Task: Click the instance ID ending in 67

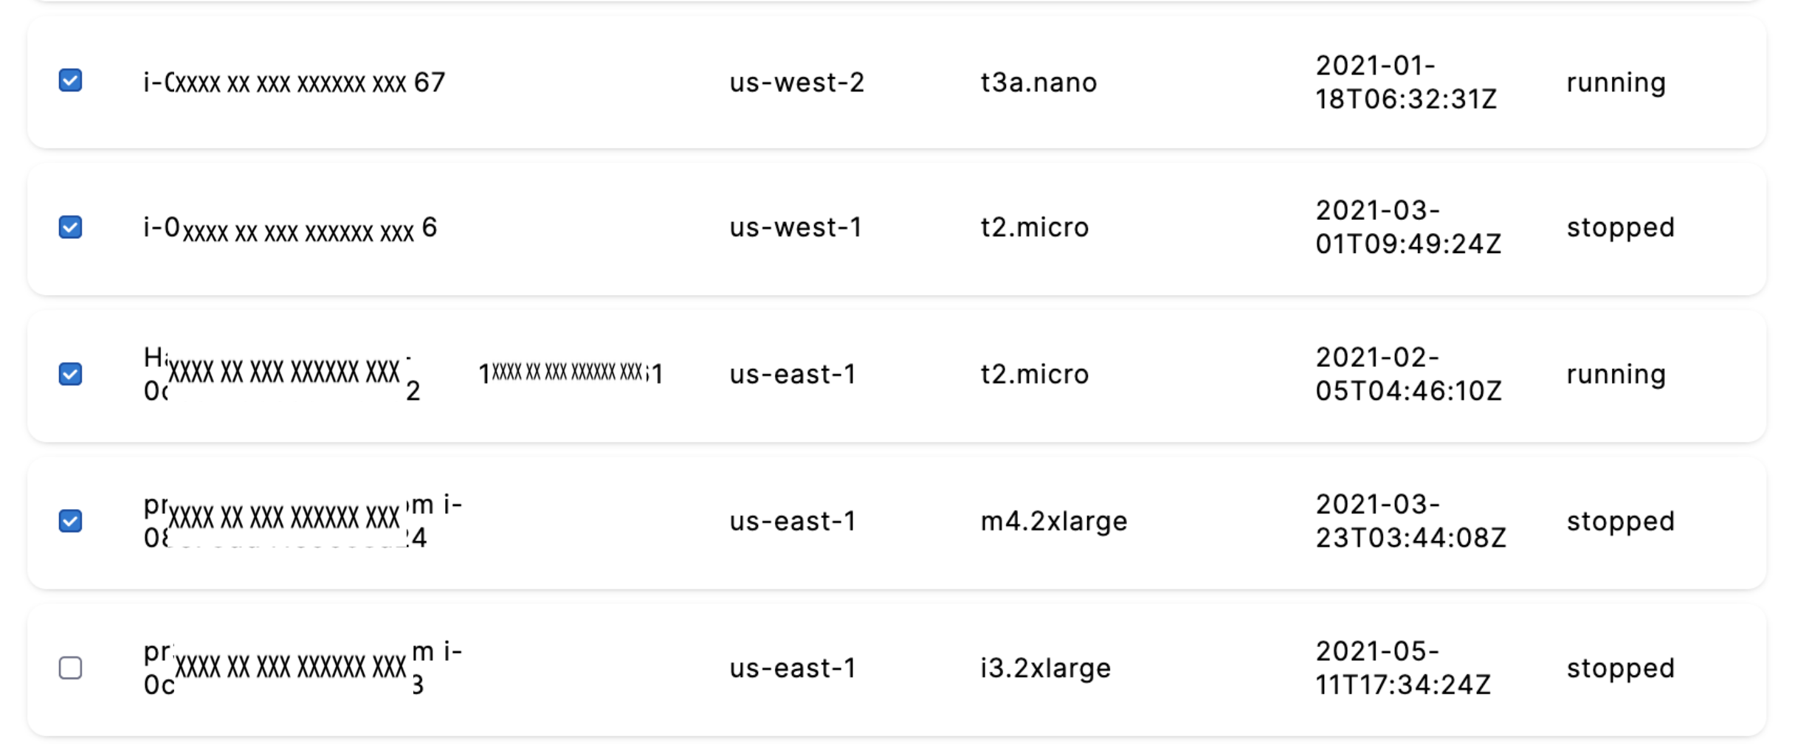Action: (294, 83)
